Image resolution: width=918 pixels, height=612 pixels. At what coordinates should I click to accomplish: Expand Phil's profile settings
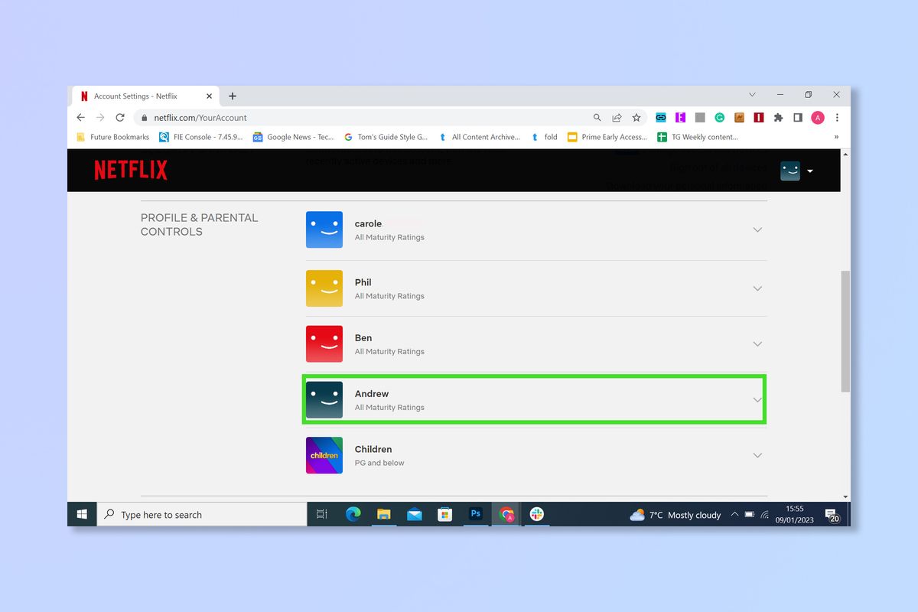click(x=757, y=288)
